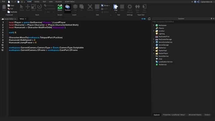This screenshot has width=215, height=121.
Task: Open the Properties - LocalScript "Setup" tab
Action: coord(174,115)
